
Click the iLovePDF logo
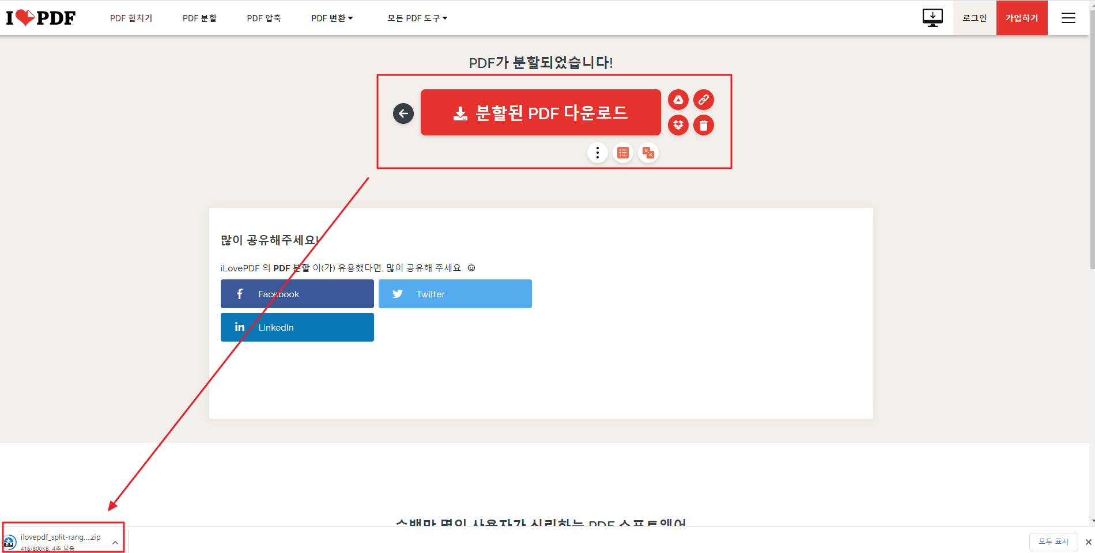40,17
